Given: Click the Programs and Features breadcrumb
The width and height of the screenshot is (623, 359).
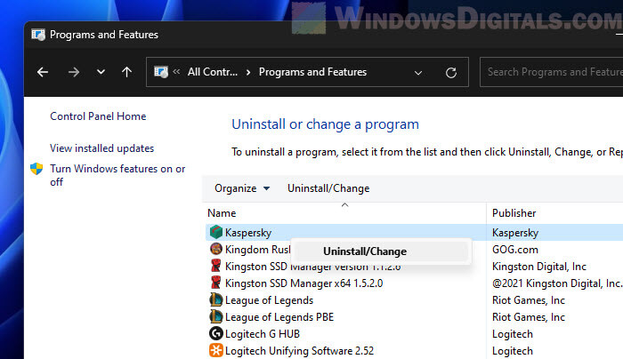Looking at the screenshot, I should click(x=312, y=72).
